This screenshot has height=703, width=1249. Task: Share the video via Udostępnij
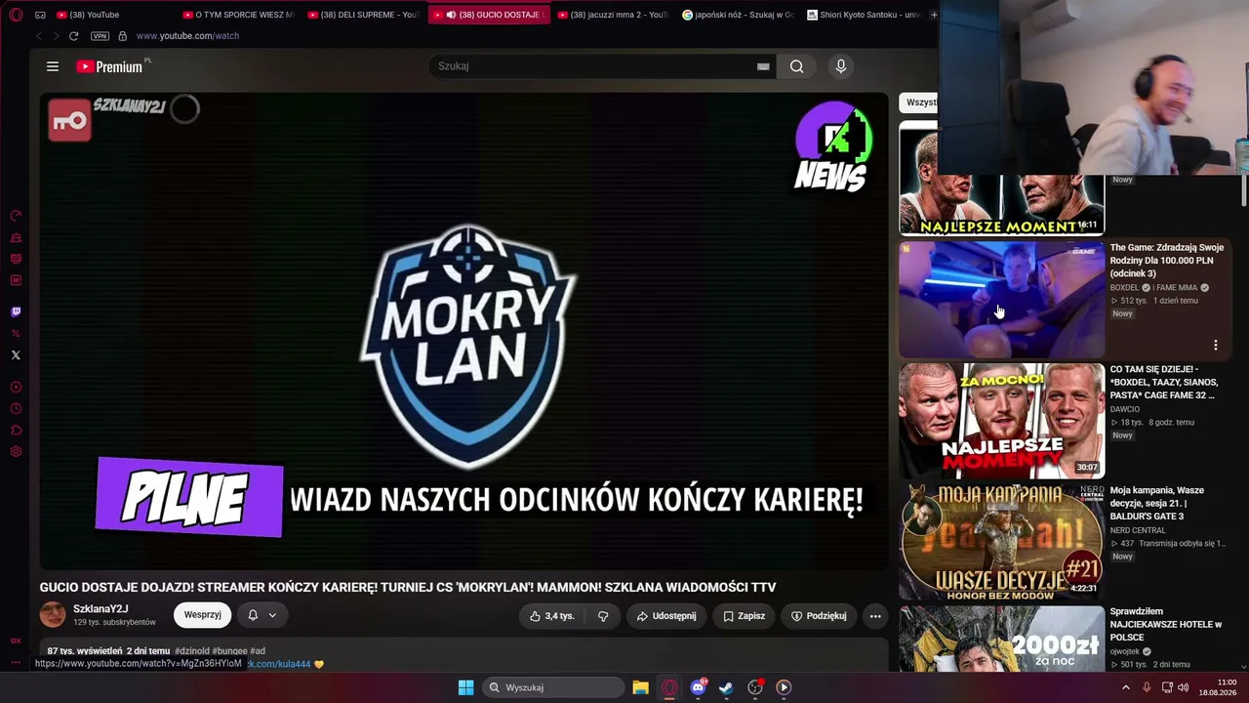coord(666,616)
